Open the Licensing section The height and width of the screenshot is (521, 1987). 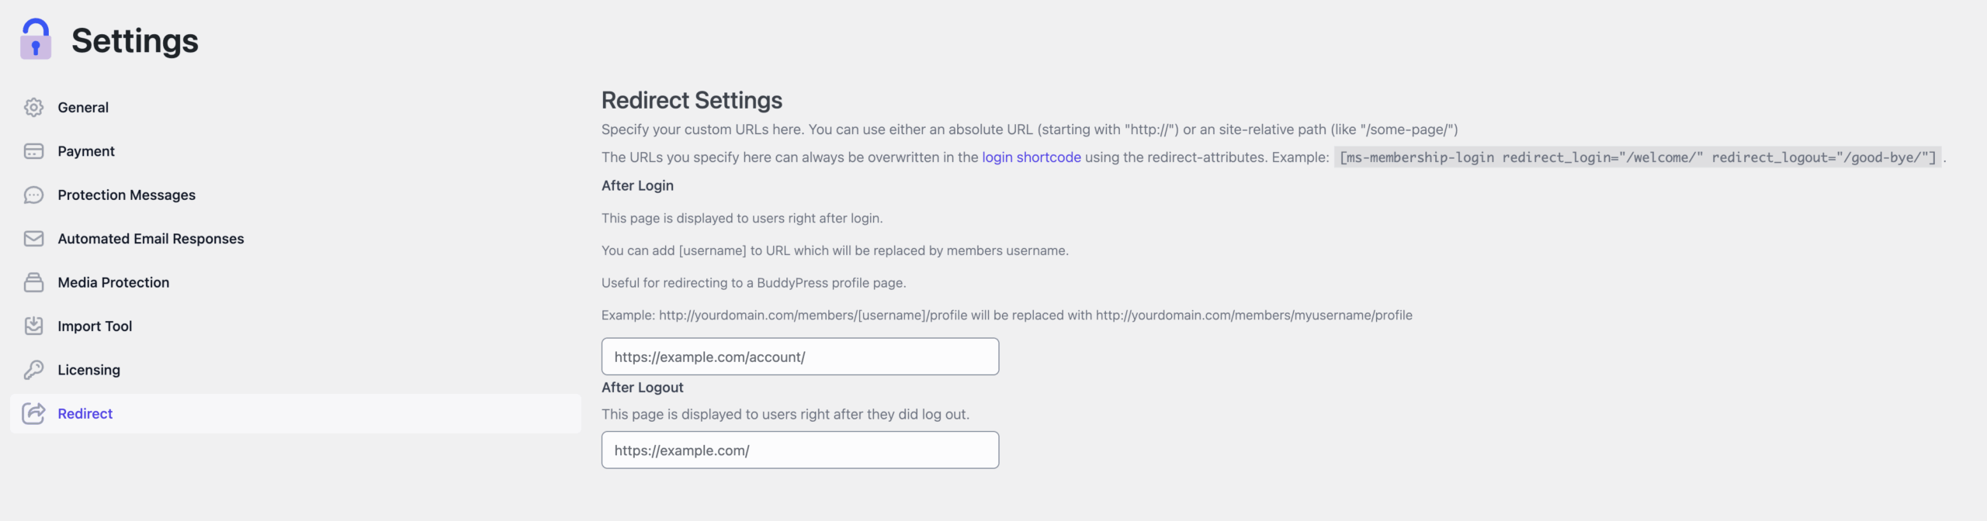[88, 369]
